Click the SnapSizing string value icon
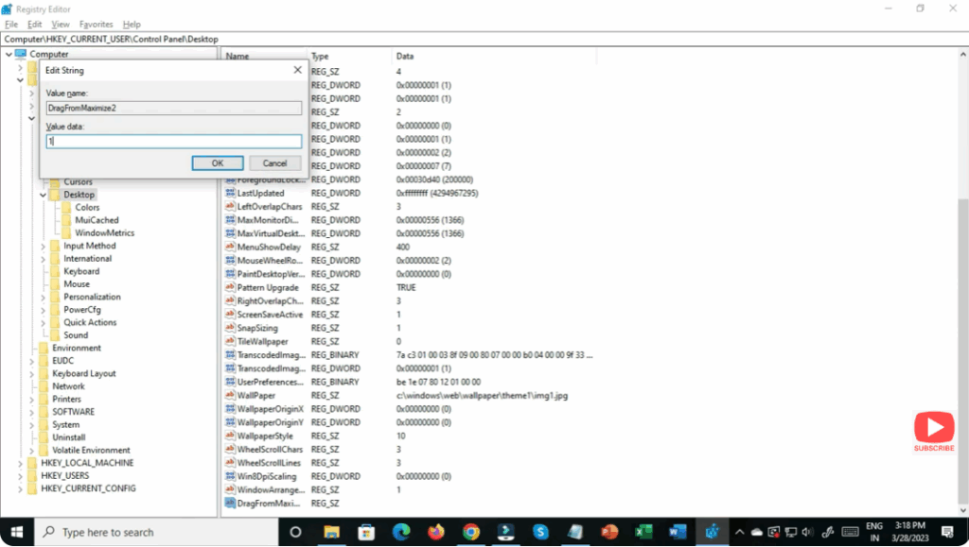The height and width of the screenshot is (547, 969). pyautogui.click(x=230, y=328)
